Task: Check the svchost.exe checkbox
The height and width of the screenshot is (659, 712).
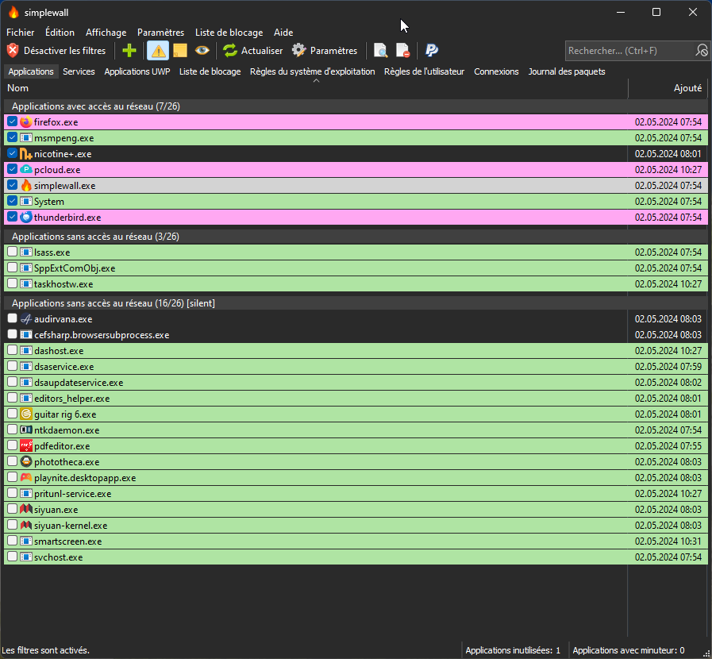Action: [x=12, y=557]
